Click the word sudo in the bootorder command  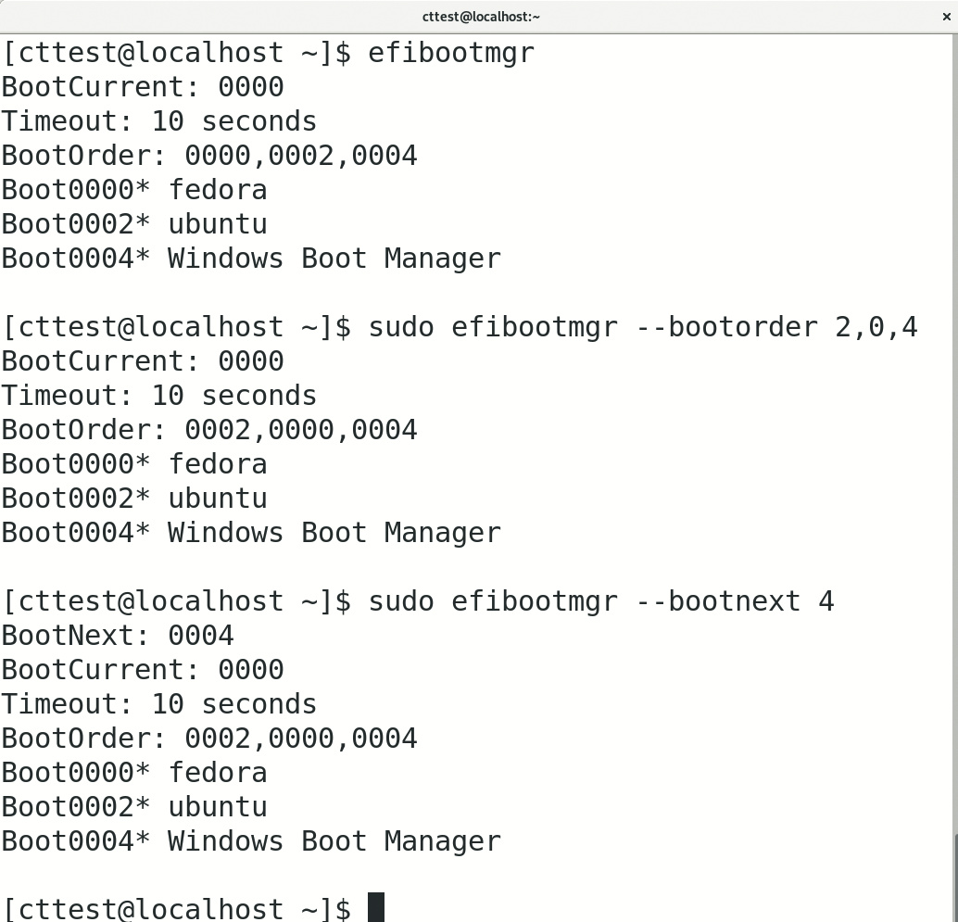(401, 327)
